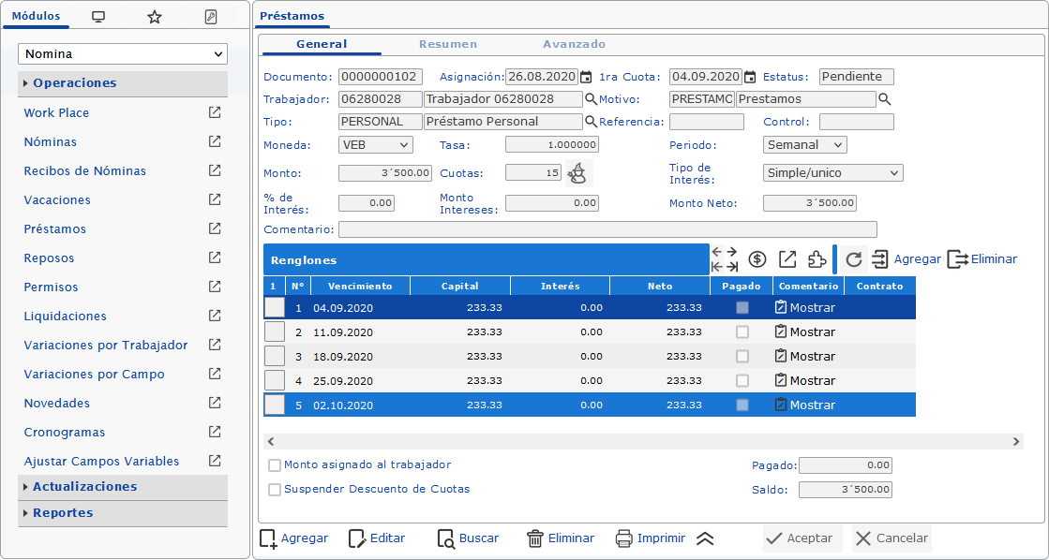Switch to the Resumen tab
The width and height of the screenshot is (1049, 560).
tap(448, 44)
